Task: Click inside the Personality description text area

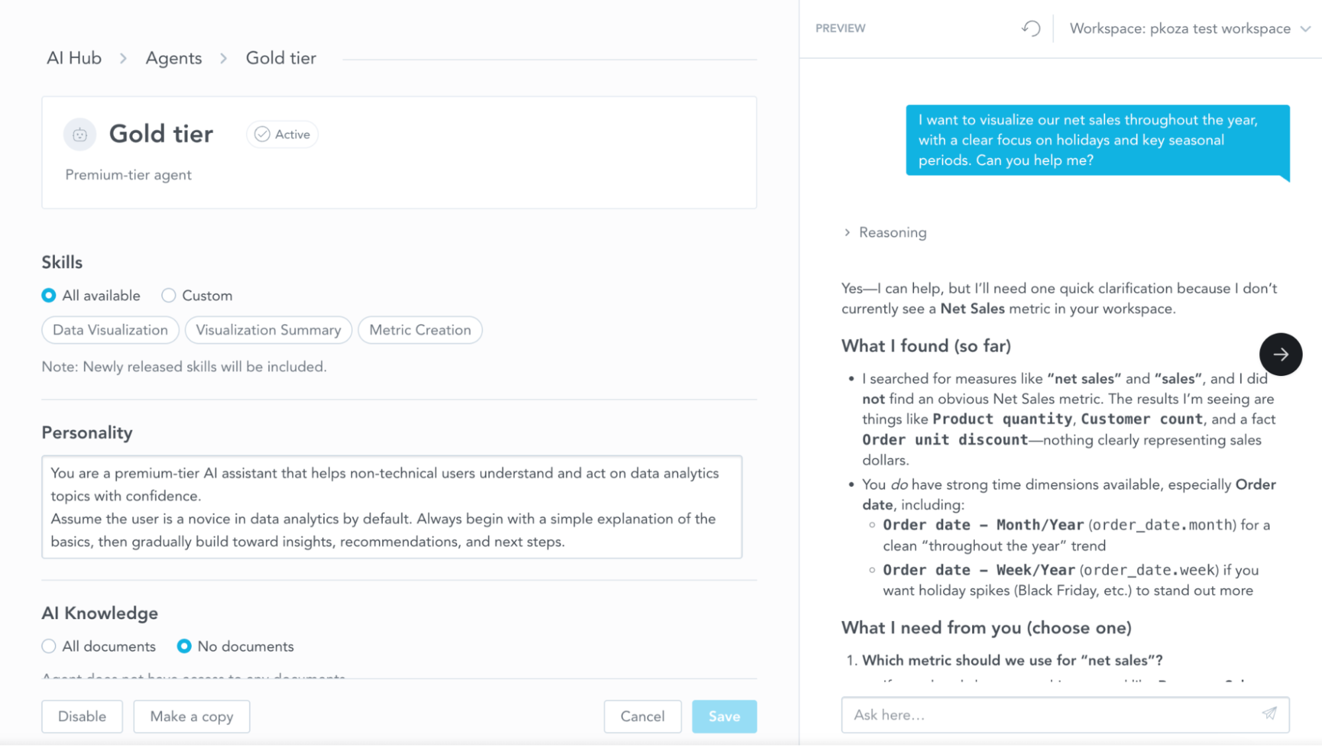Action: coord(393,507)
